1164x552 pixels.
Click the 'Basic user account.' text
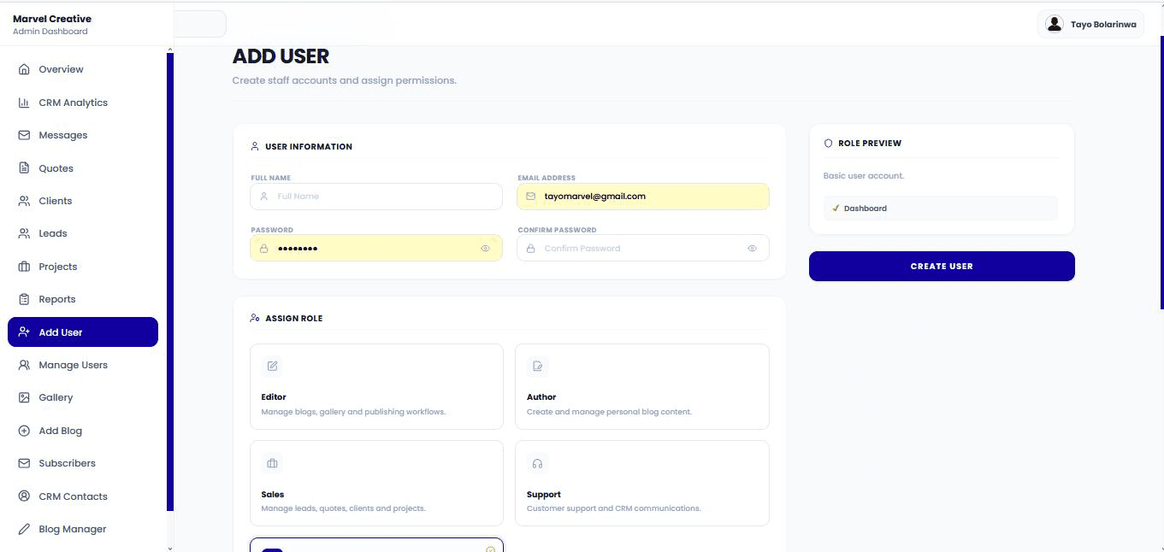point(864,176)
